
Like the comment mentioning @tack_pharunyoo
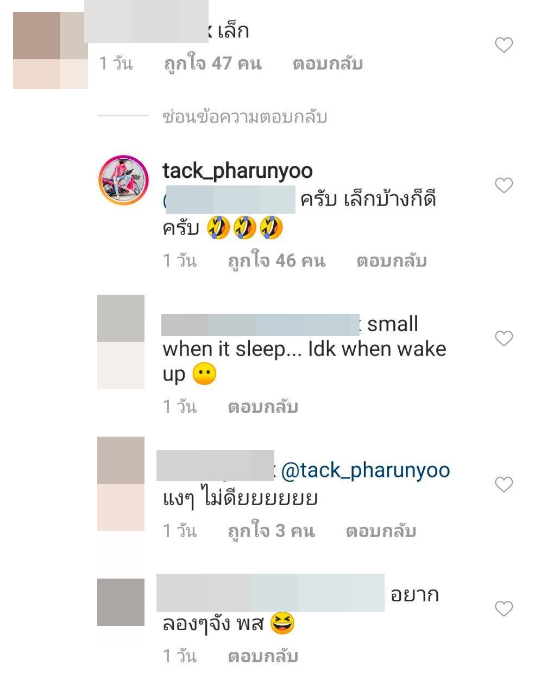click(x=504, y=484)
